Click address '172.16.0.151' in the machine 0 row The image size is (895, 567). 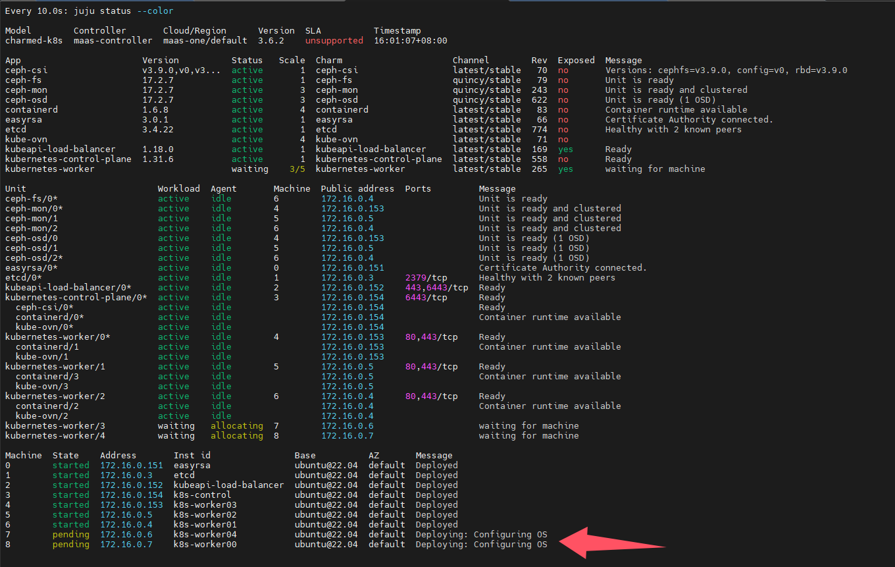[132, 466]
